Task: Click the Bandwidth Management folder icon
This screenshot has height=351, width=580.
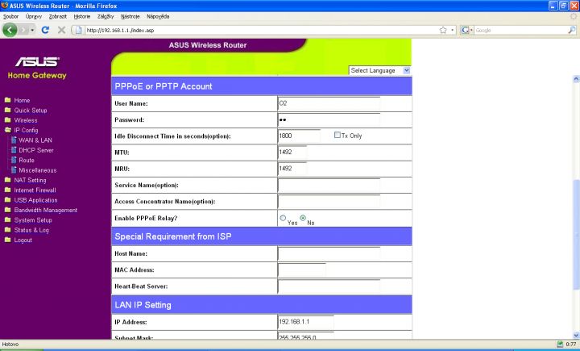Action: coord(7,210)
